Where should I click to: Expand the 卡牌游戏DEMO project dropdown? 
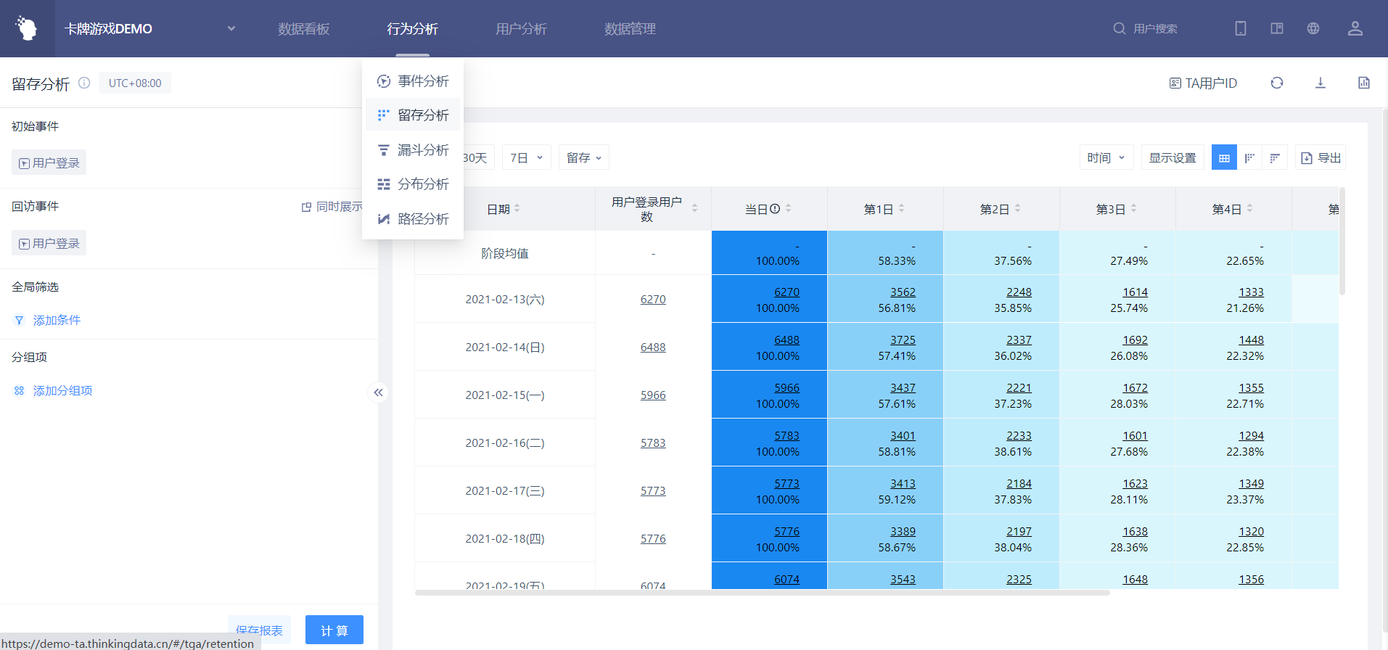point(231,28)
